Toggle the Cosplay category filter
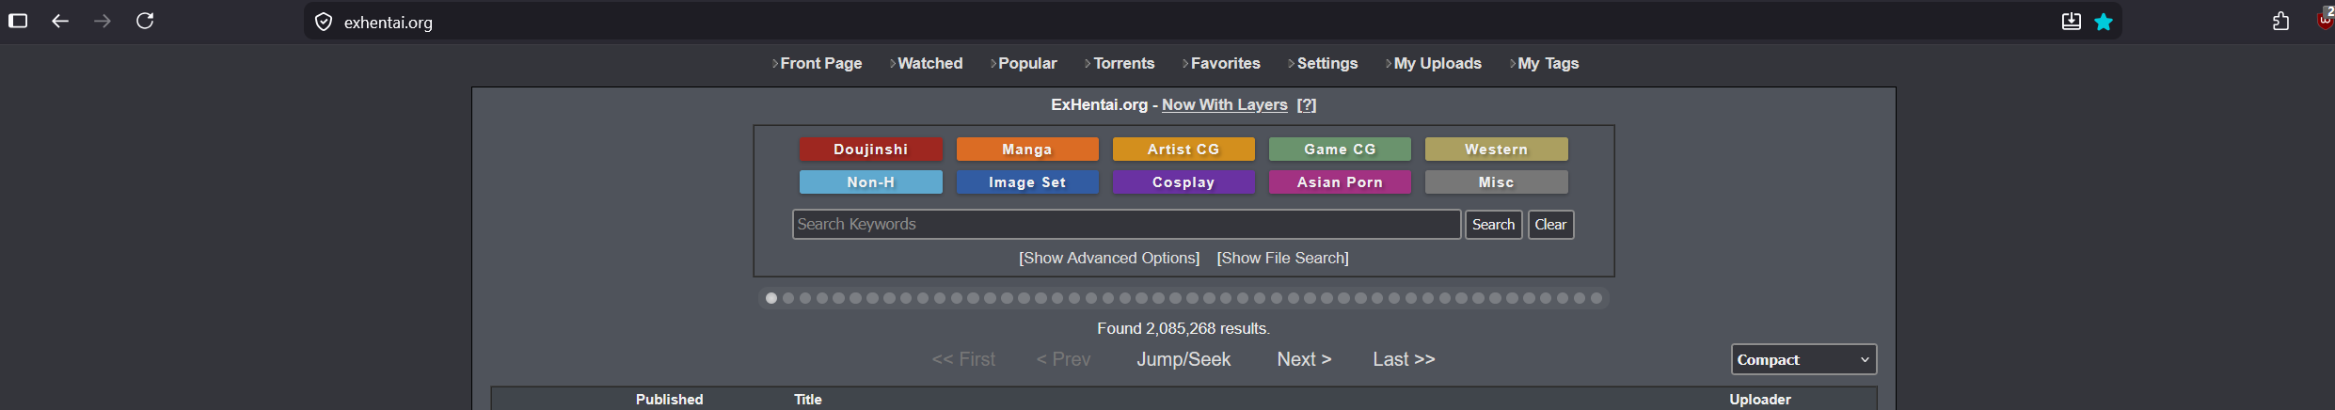This screenshot has width=2335, height=410. click(x=1183, y=182)
